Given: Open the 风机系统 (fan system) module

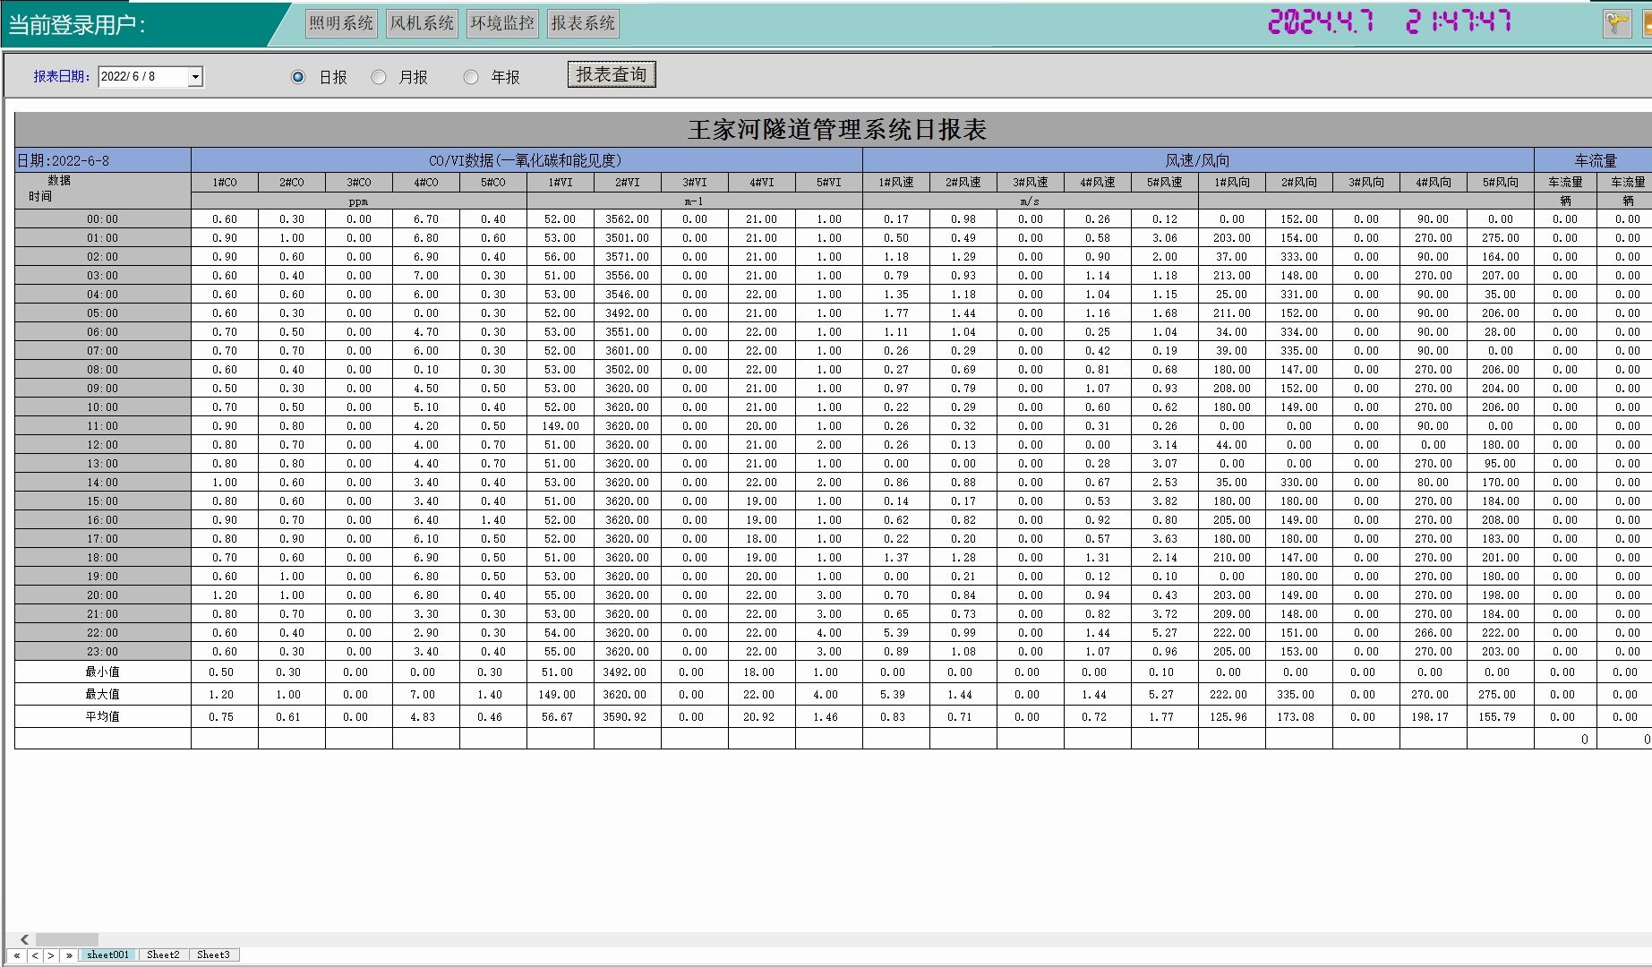Looking at the screenshot, I should tap(421, 24).
